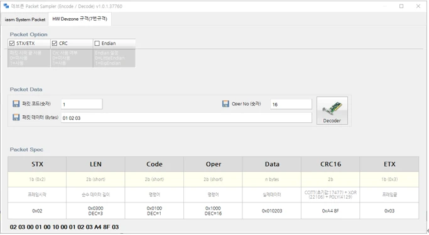
Task: Click the 1b (0x3) size cell
Action: [x=389, y=179]
